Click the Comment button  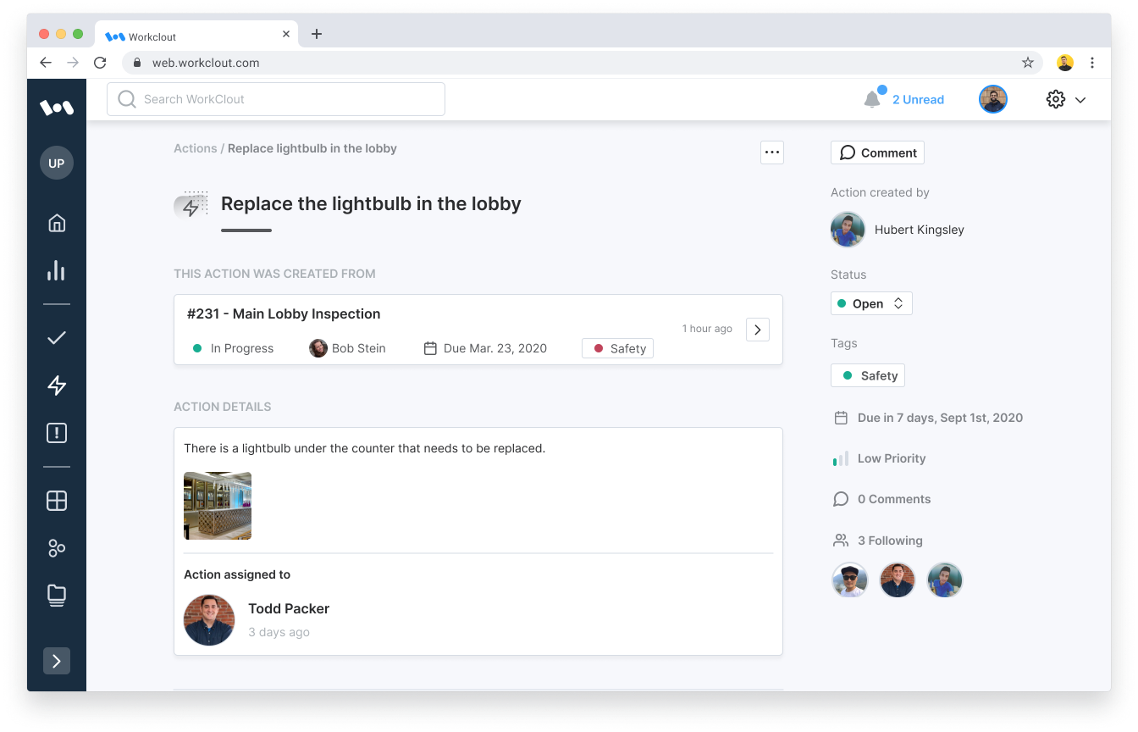point(877,152)
